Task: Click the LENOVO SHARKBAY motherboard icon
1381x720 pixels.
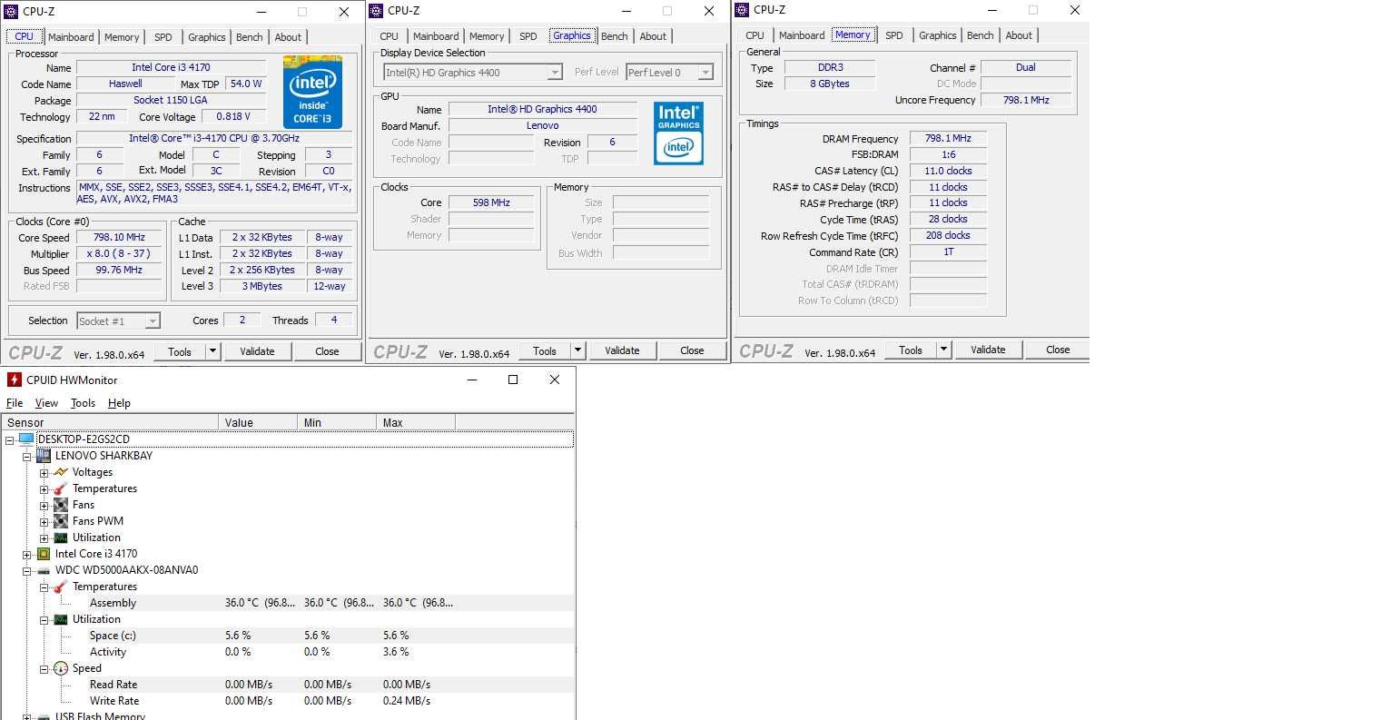Action: (x=43, y=455)
